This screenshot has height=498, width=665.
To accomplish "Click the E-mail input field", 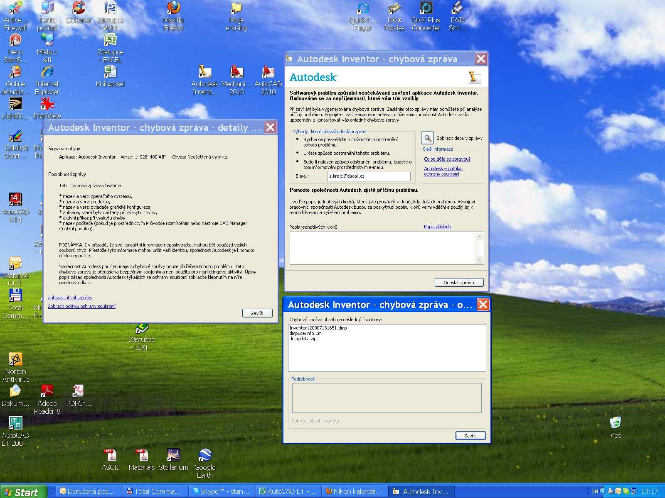I will pos(369,176).
